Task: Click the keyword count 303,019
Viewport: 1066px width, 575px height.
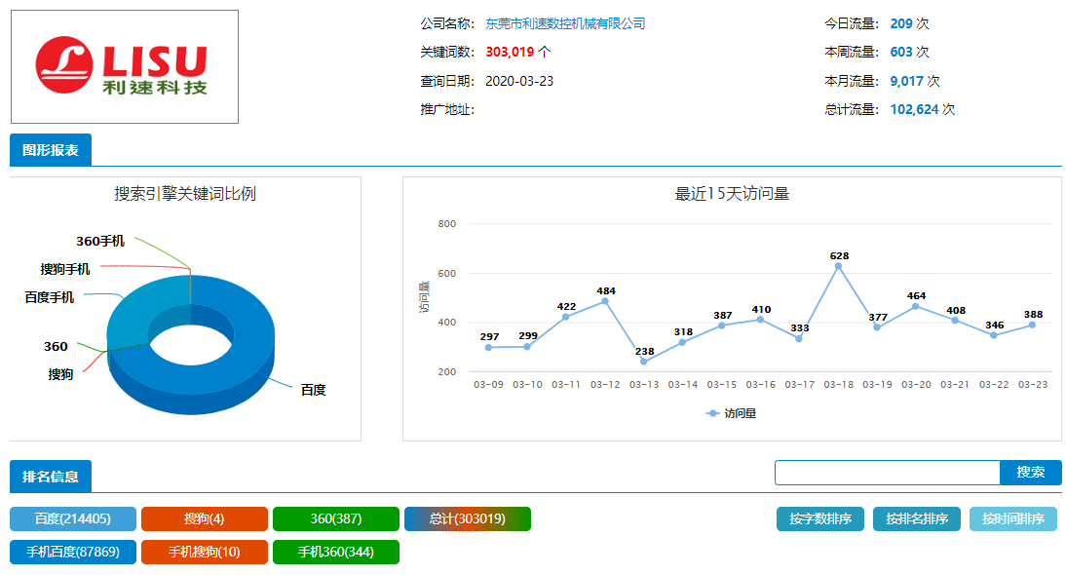Action: 510,53
